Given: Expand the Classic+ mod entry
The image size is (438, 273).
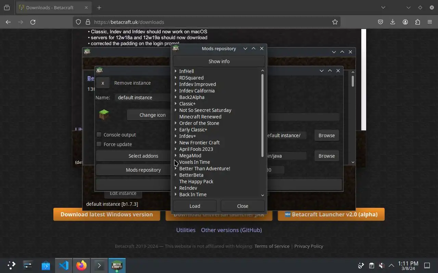Looking at the screenshot, I should coord(176,104).
